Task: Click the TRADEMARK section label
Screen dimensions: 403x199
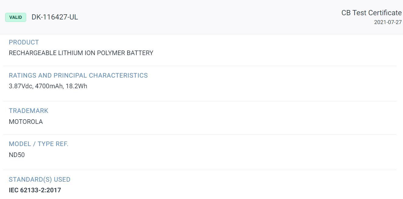Action: tap(29, 111)
